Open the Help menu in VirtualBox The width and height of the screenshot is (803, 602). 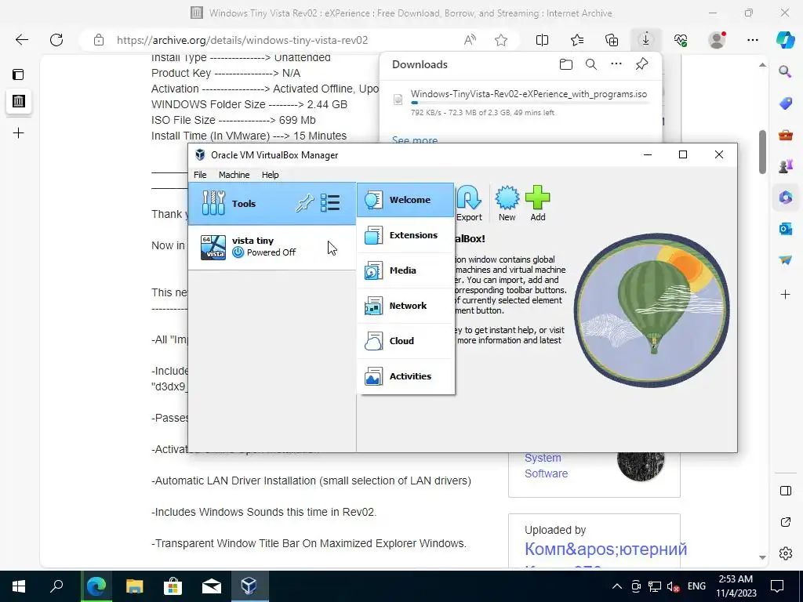click(270, 175)
